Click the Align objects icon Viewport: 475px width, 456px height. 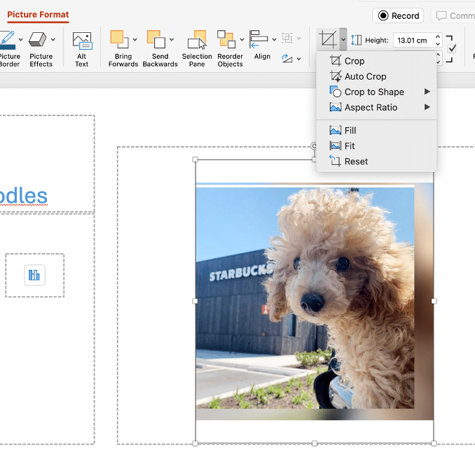coord(259,39)
